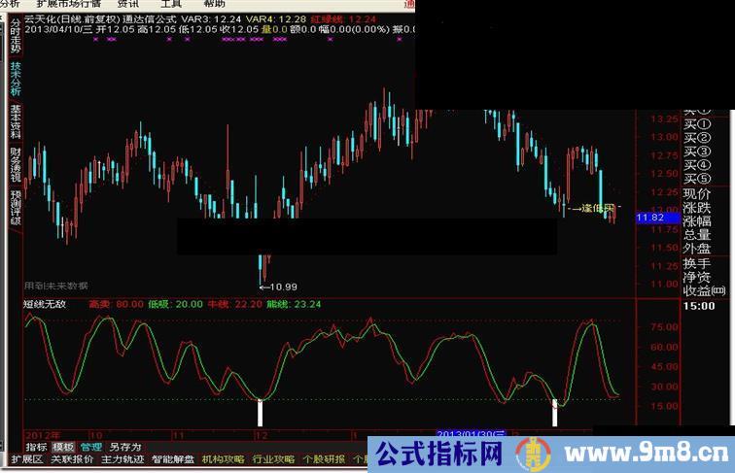This screenshot has width=735, height=473.
Task: Open the 扩展区 bottom tab
Action: 27,459
